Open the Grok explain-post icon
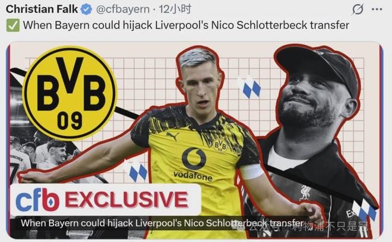 [358, 9]
